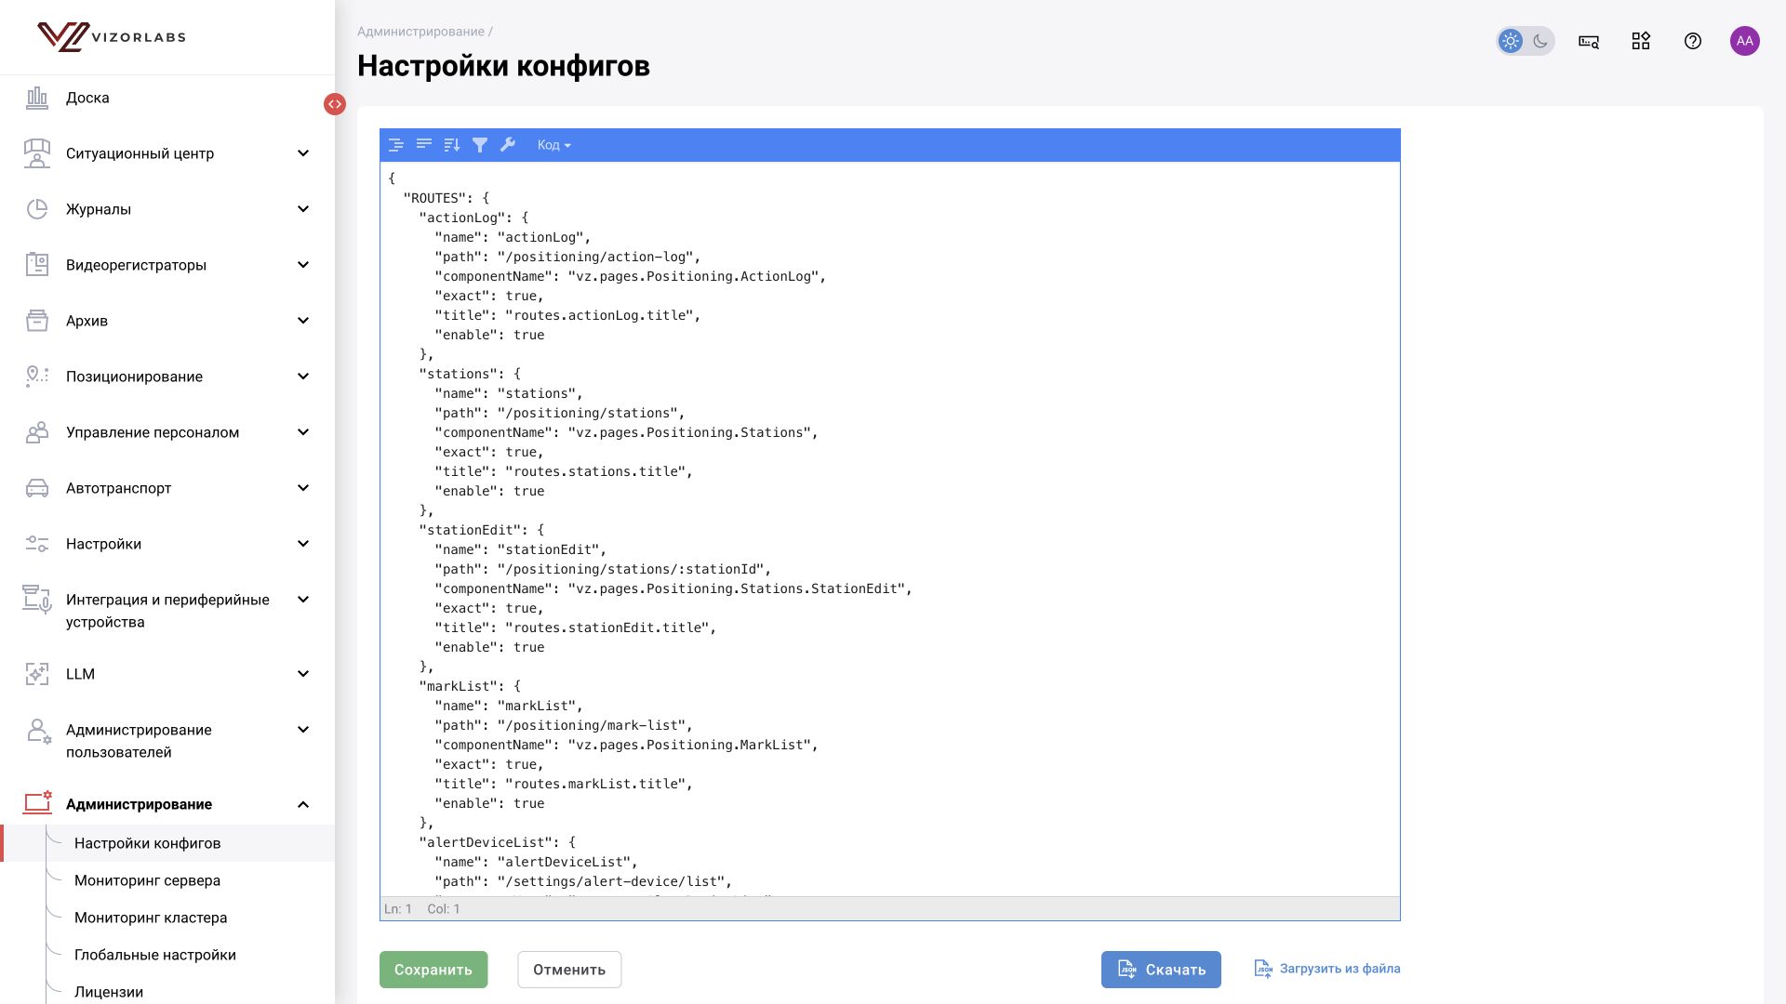Click the "markList" key line

pyautogui.click(x=470, y=686)
